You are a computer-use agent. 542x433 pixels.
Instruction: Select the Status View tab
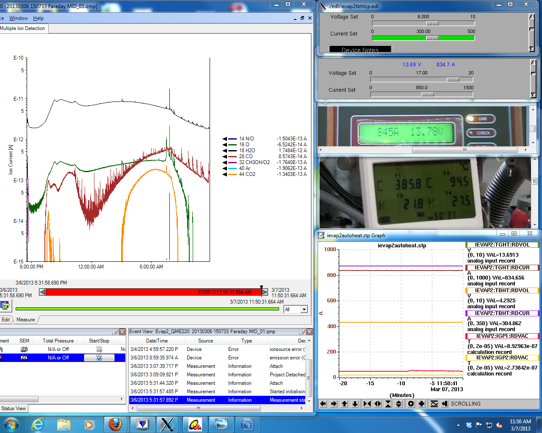pos(14,408)
